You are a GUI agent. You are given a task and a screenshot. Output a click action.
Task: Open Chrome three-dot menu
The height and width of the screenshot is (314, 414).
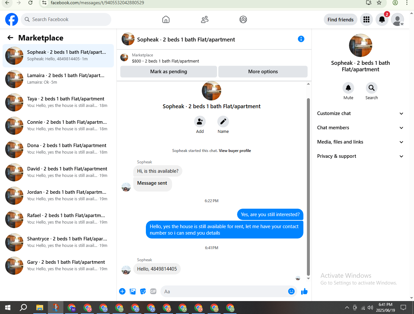(x=407, y=3)
